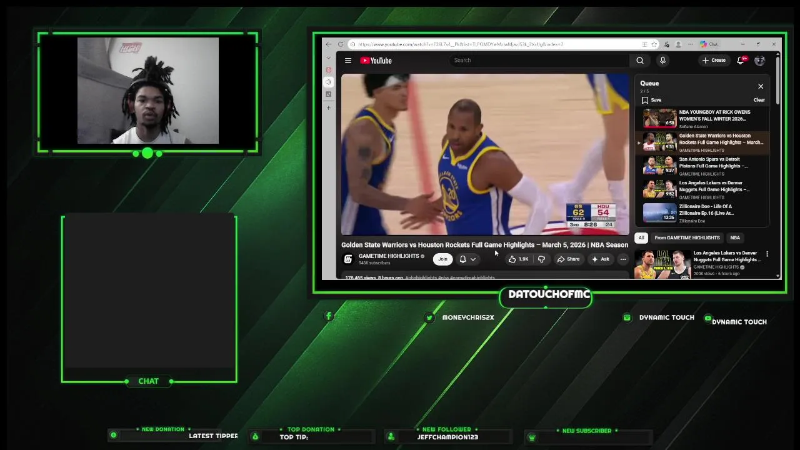Image resolution: width=800 pixels, height=450 pixels.
Task: Clear the queue
Action: [759, 100]
